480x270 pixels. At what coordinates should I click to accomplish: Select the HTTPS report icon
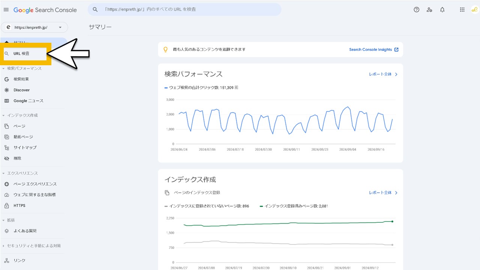pyautogui.click(x=6, y=205)
